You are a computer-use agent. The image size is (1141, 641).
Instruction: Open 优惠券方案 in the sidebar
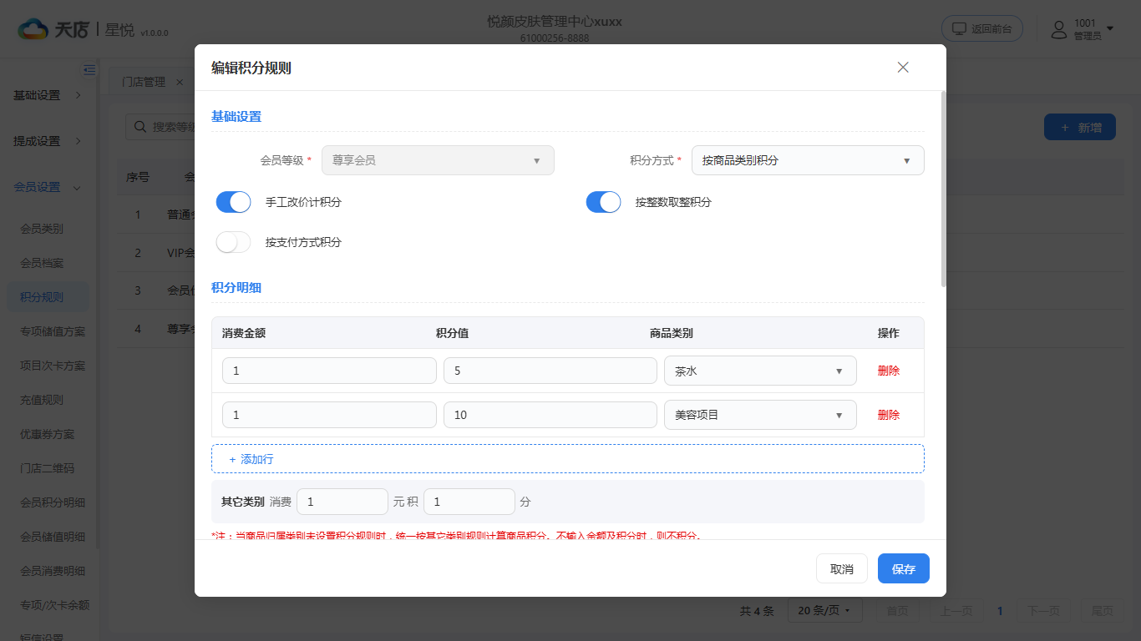point(48,434)
